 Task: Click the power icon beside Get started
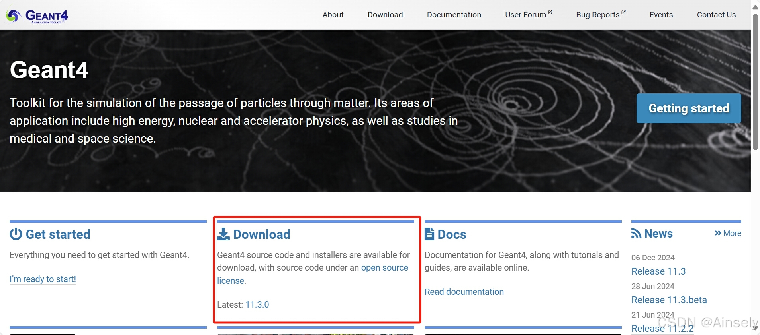click(x=16, y=234)
